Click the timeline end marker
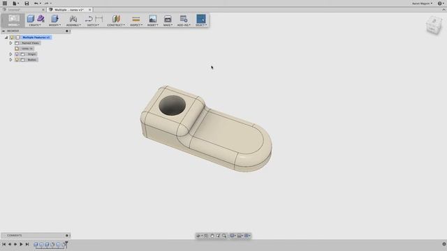Screen dimensions: 447x251 [x=66, y=244]
